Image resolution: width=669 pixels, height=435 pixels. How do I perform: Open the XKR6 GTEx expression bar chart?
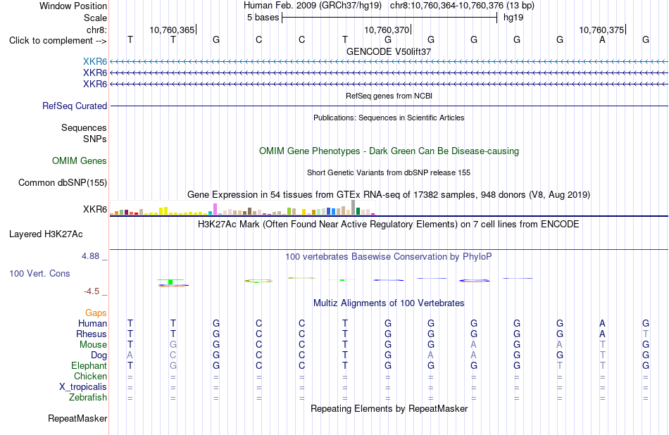tap(242, 208)
